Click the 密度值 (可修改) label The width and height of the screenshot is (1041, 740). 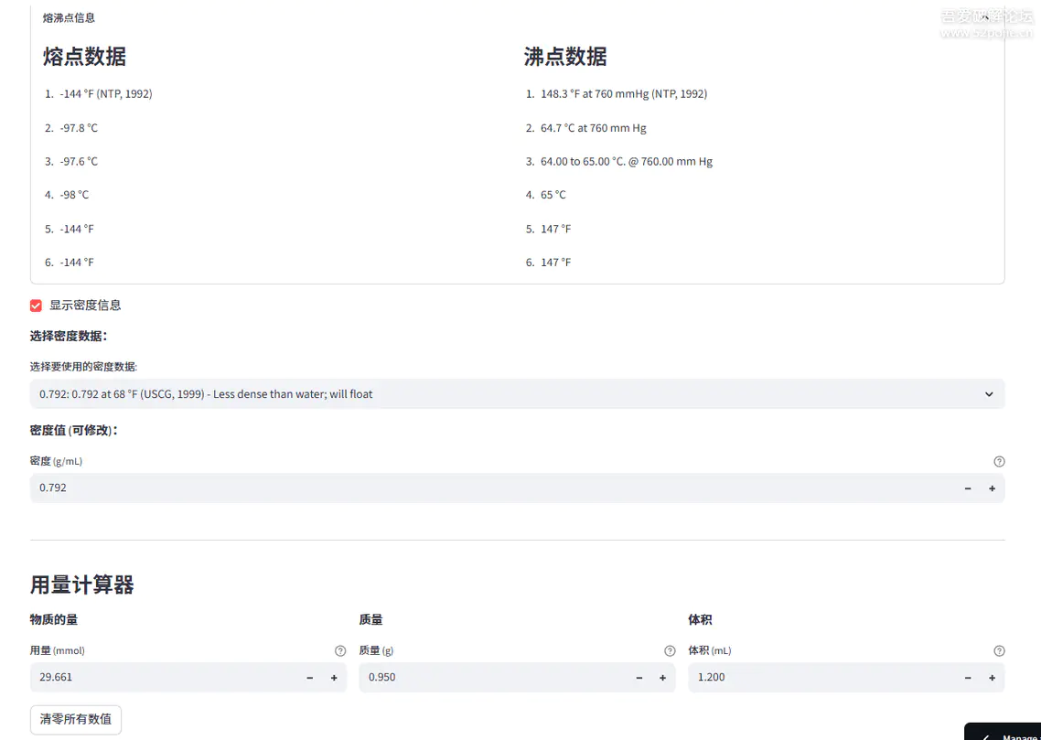74,430
